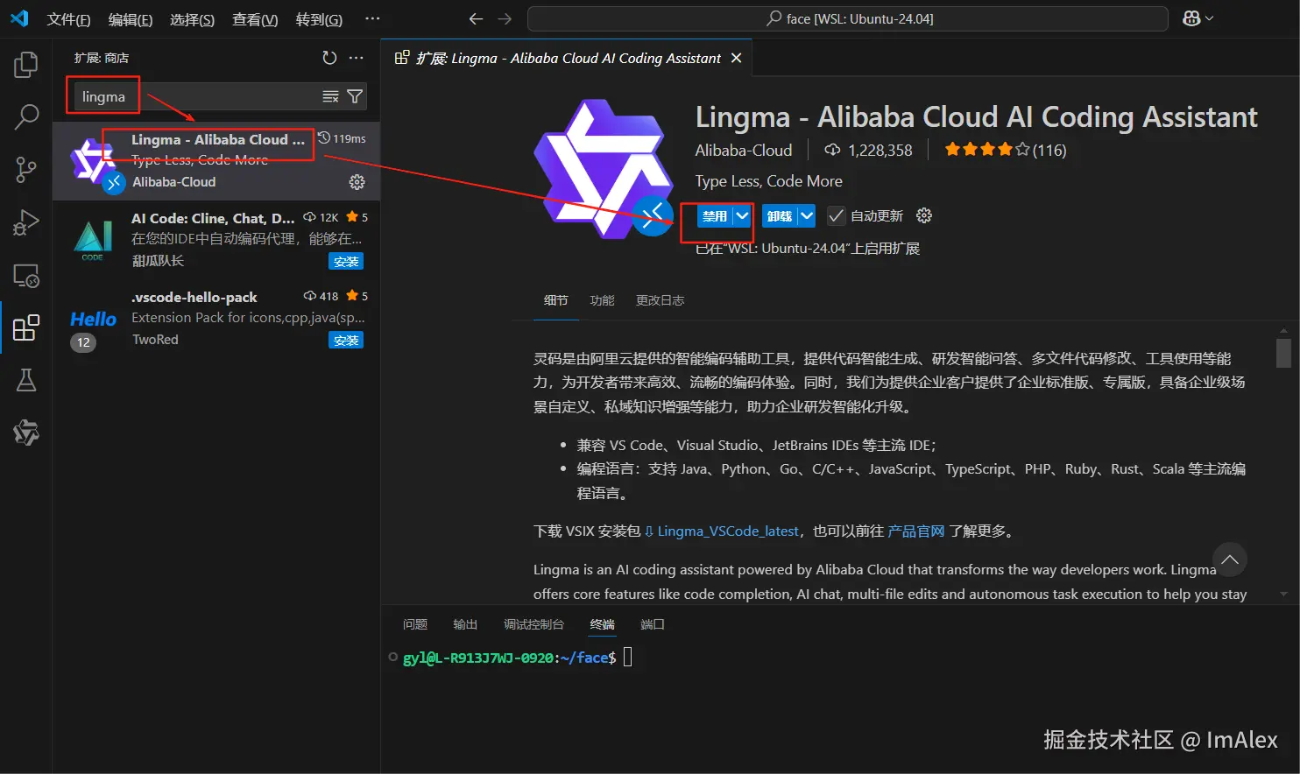This screenshot has width=1300, height=774.
Task: Show more menu items via the ellipsis
Action: click(x=372, y=18)
